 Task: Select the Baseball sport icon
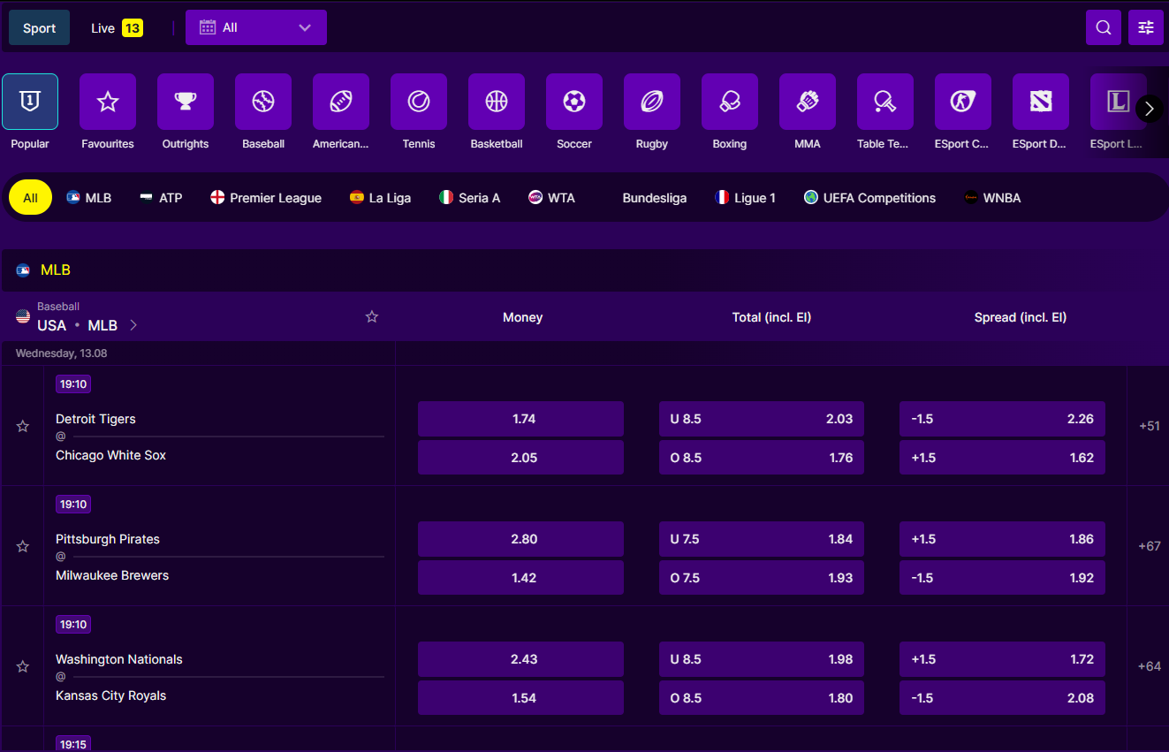click(263, 102)
